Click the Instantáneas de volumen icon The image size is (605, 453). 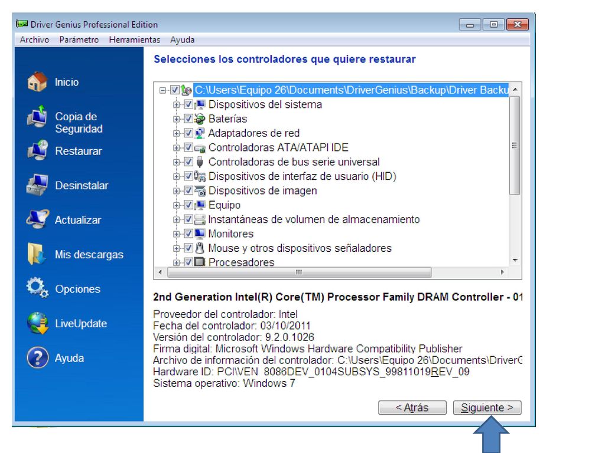pyautogui.click(x=200, y=219)
